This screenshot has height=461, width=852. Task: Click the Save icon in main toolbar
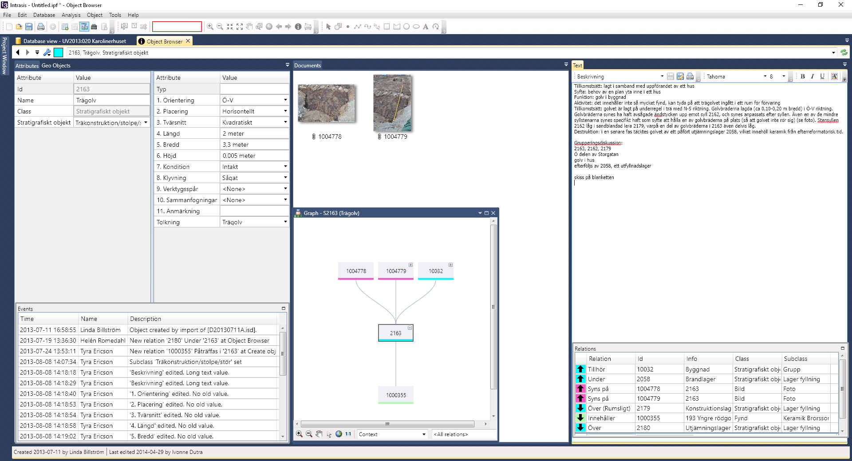(29, 27)
